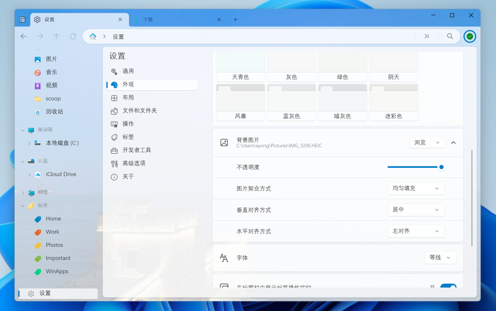Image resolution: width=496 pixels, height=311 pixels.
Task: Collapse the 背景图片 settings section
Action: [453, 143]
